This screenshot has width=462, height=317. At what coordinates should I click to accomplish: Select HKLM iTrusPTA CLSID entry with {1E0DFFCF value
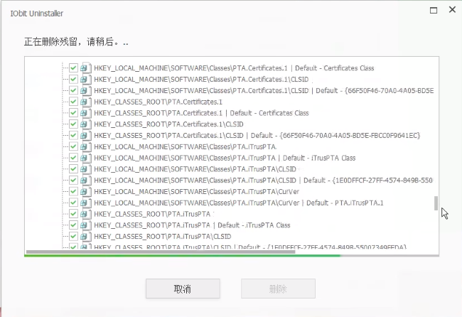pos(263,181)
